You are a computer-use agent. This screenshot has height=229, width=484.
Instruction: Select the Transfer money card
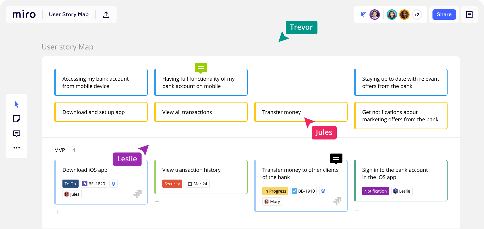click(301, 112)
